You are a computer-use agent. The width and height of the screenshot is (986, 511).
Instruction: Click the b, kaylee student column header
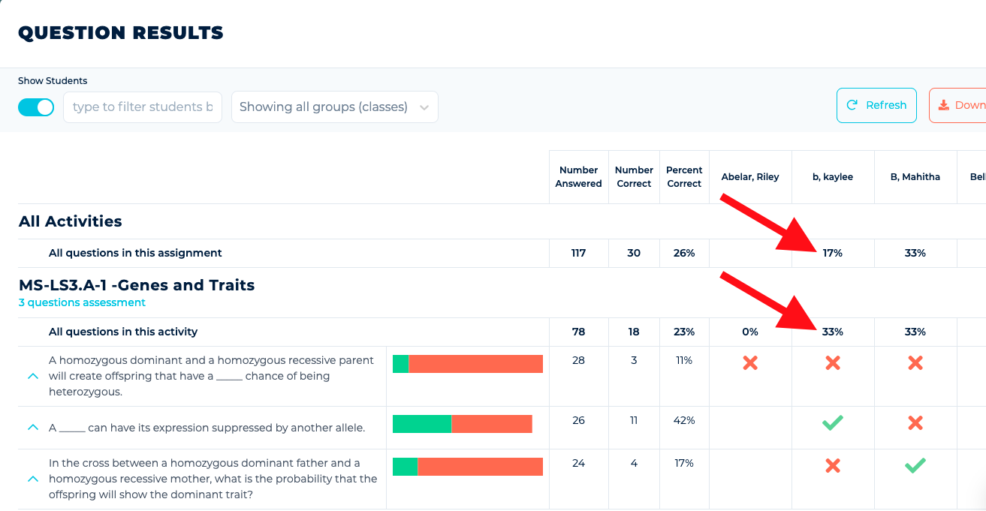832,177
